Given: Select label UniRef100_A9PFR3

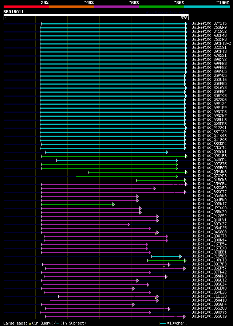Looking at the screenshot, I should pyautogui.click(x=209, y=63).
